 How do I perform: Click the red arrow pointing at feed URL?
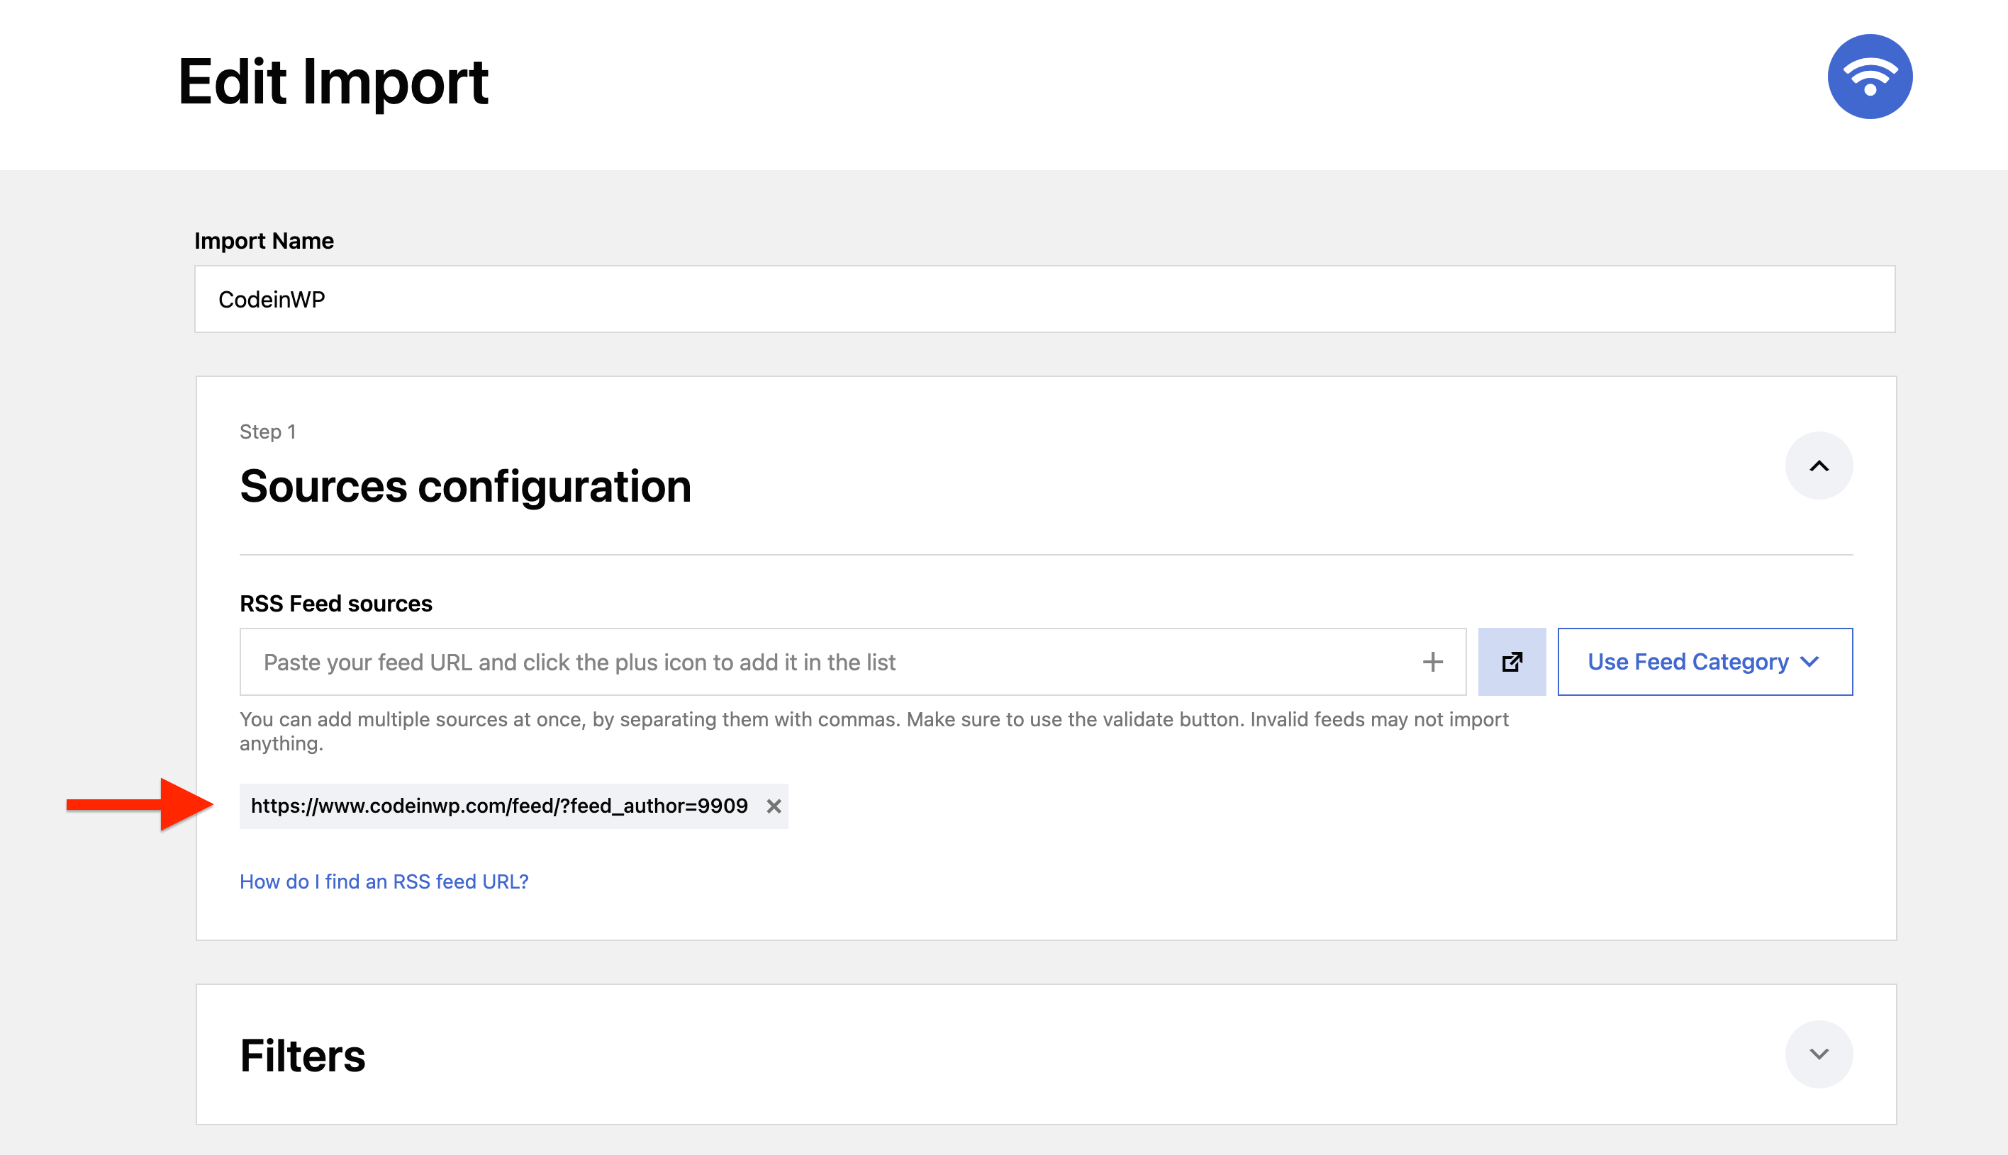140,804
